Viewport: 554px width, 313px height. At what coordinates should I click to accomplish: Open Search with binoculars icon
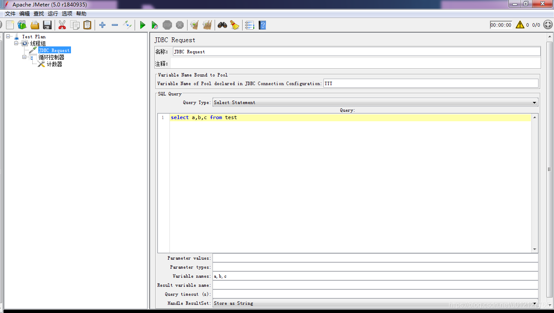tap(222, 25)
